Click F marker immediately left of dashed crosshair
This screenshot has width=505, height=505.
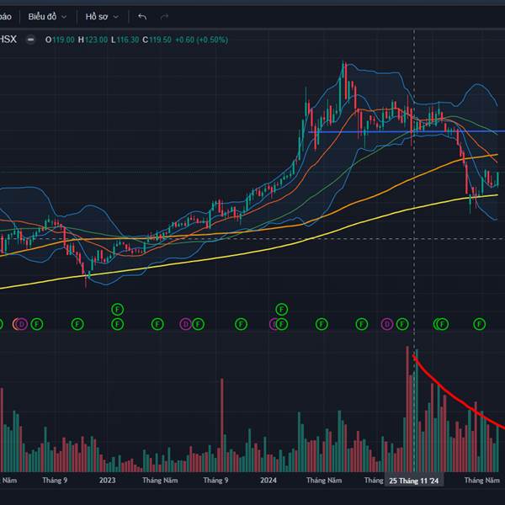(x=402, y=324)
